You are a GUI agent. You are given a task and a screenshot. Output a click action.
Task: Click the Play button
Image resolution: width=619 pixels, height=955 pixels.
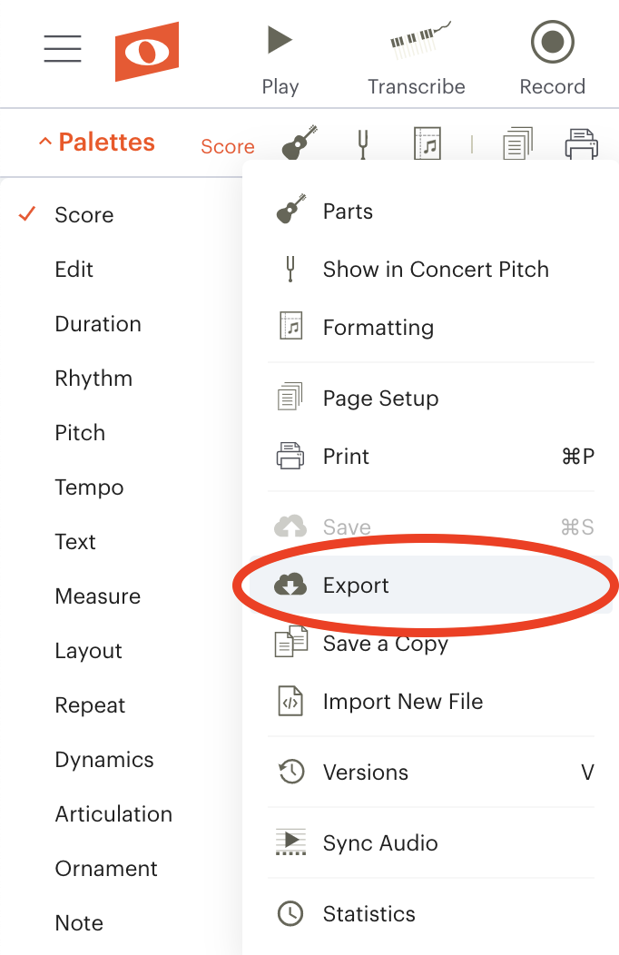pyautogui.click(x=280, y=60)
